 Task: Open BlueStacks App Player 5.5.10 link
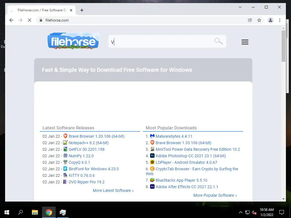[x=181, y=180]
